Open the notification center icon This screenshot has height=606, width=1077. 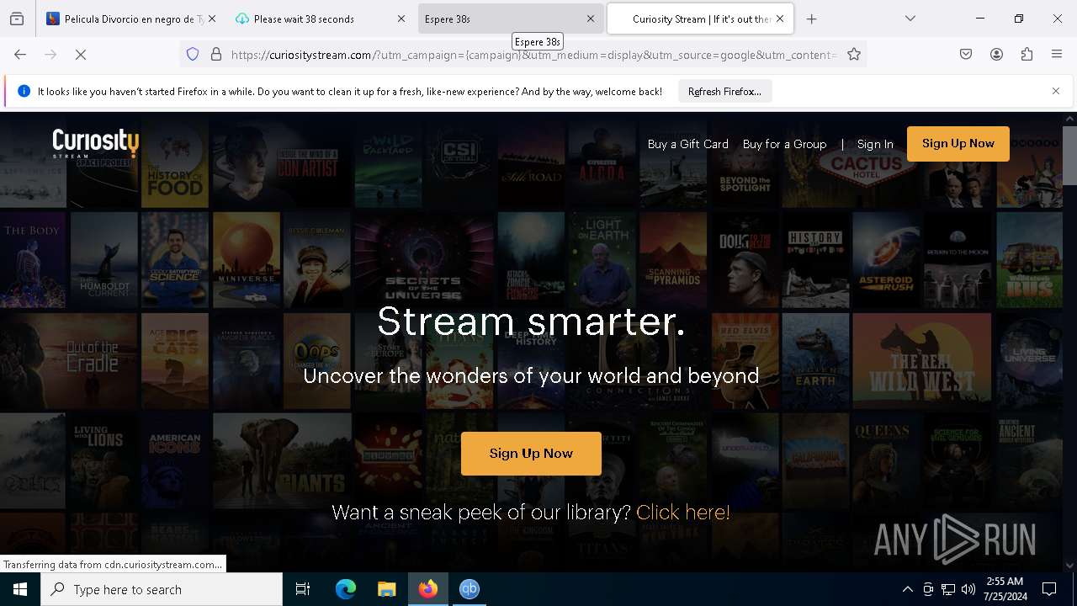pyautogui.click(x=1049, y=589)
